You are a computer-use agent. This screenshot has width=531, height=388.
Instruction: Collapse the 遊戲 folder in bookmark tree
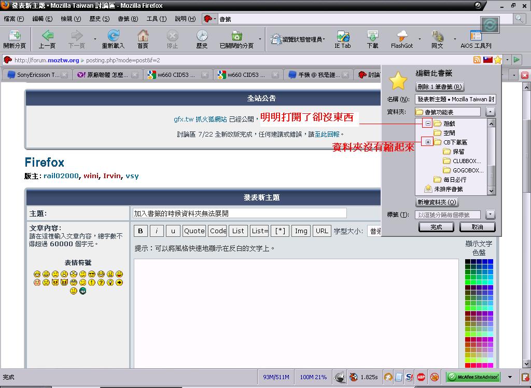click(x=427, y=124)
